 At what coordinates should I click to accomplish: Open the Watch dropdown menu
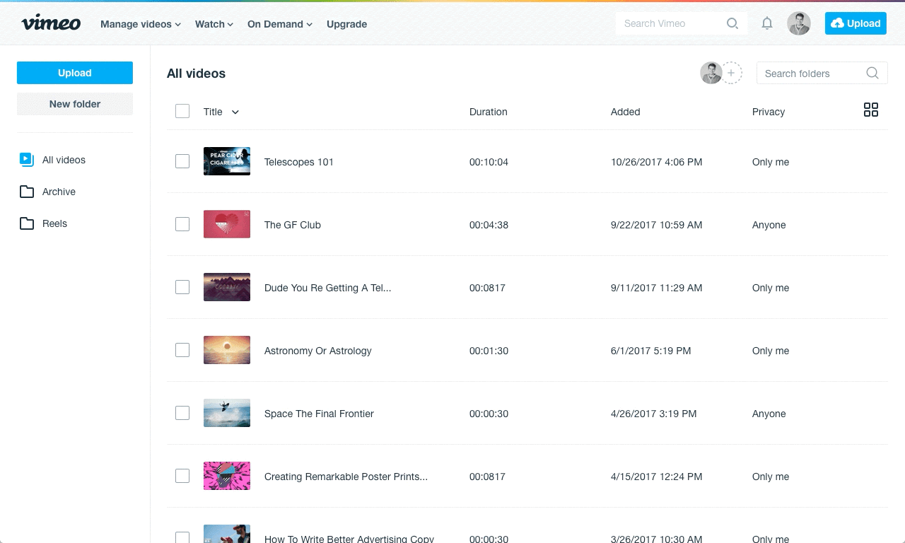(214, 24)
